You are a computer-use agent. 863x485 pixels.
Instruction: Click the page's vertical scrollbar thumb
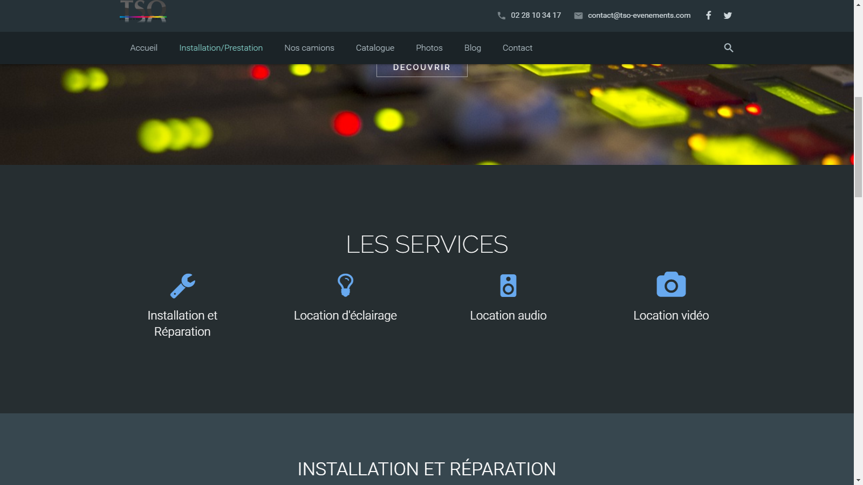click(x=858, y=147)
